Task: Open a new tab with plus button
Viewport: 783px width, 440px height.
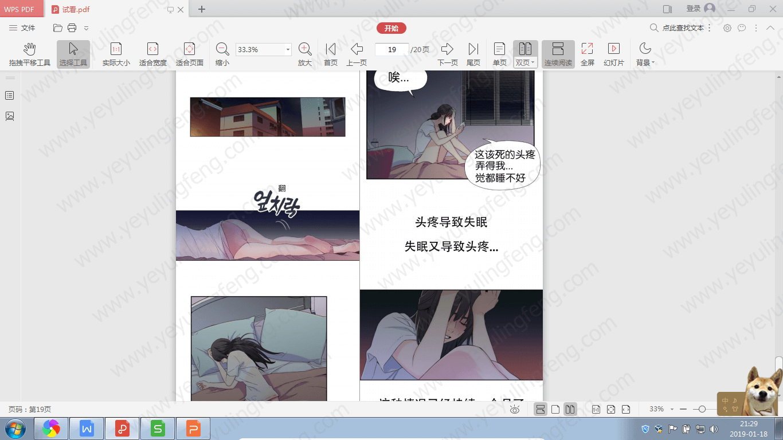Action: pos(202,9)
